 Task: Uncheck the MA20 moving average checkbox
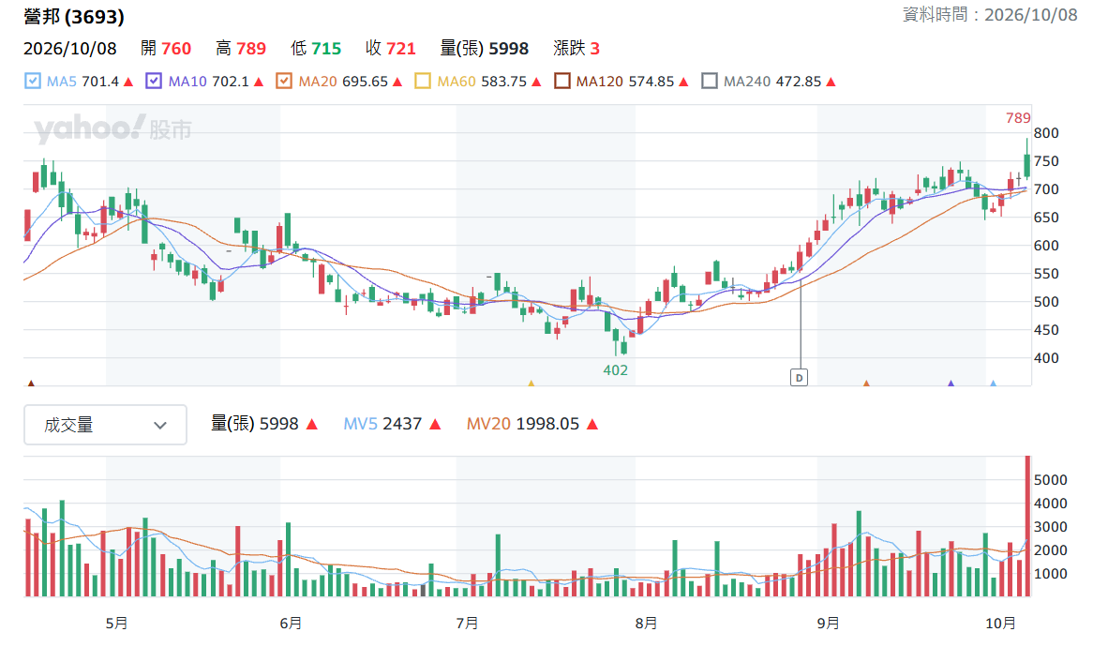click(284, 81)
